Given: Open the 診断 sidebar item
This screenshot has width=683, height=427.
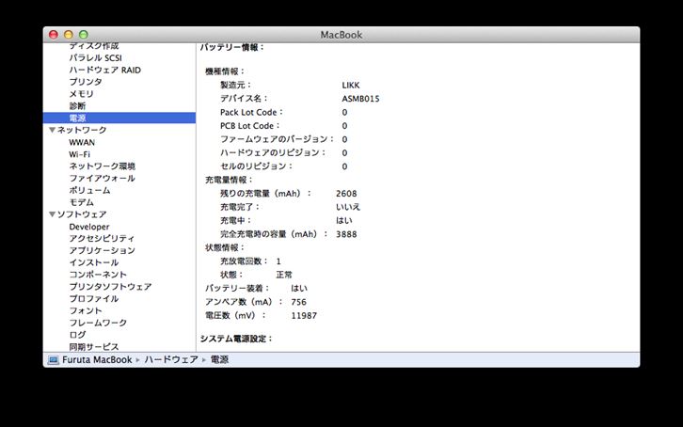Looking at the screenshot, I should pos(77,105).
